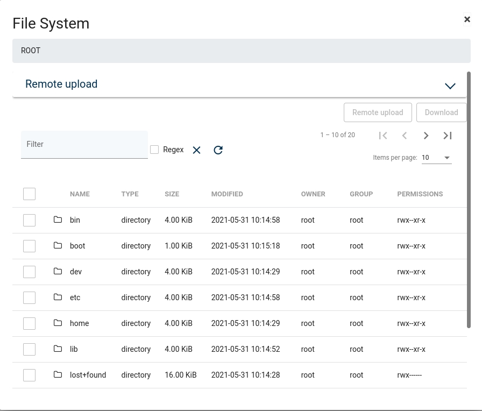Tick the select-all header checkbox
This screenshot has height=411, width=482.
point(30,194)
